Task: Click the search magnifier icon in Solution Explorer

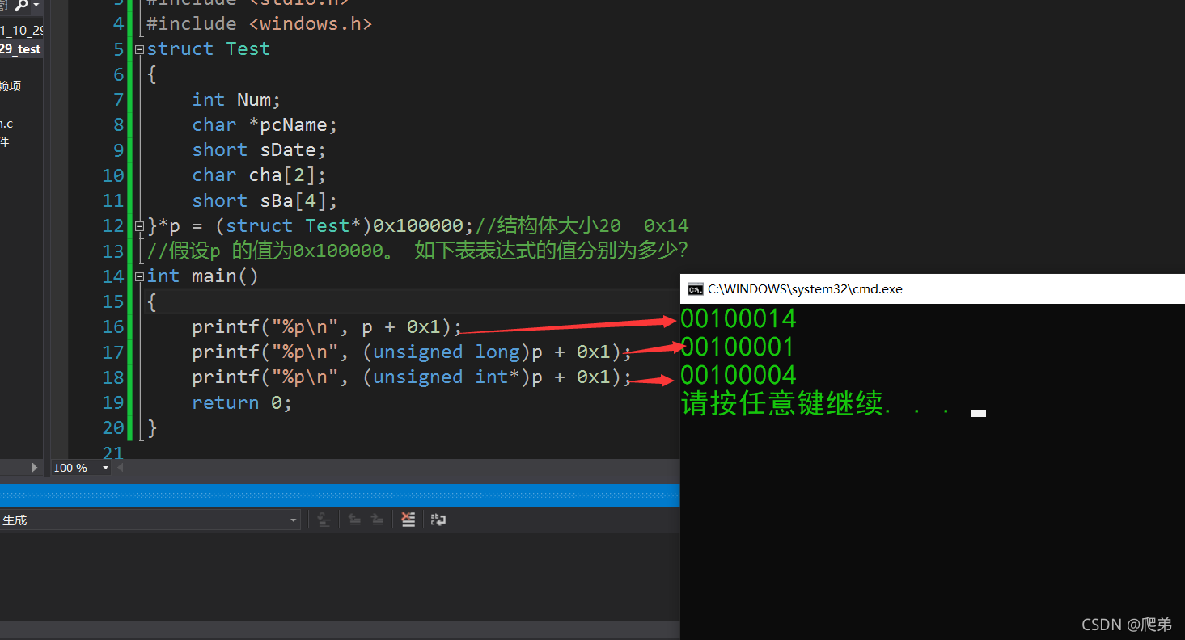Action: coord(21,6)
